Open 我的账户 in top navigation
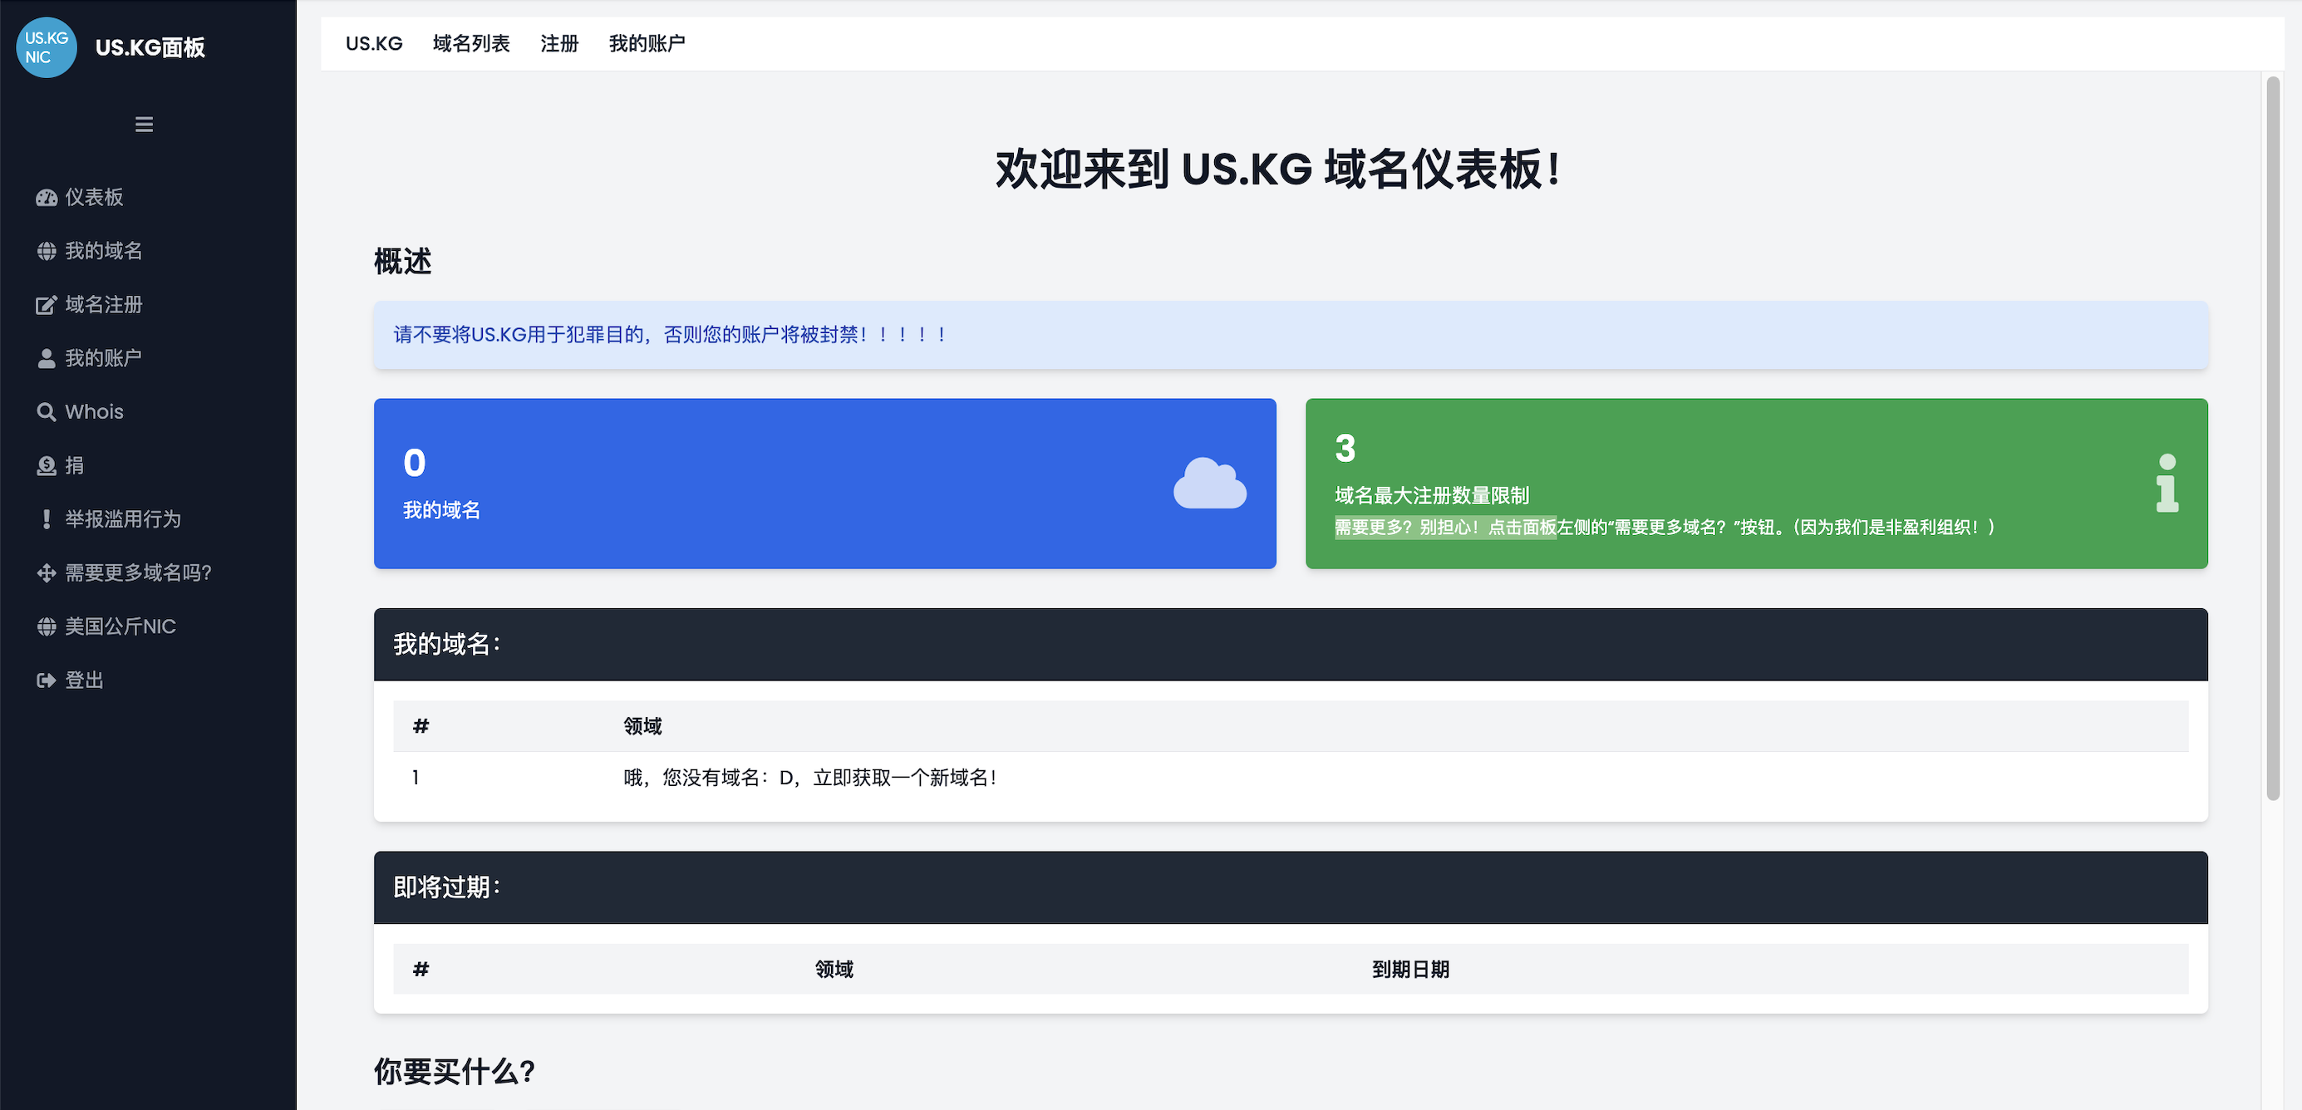This screenshot has width=2302, height=1110. (x=647, y=44)
